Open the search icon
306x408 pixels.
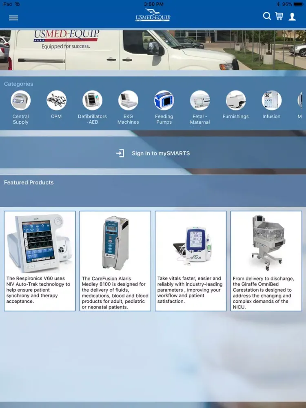[x=267, y=16]
